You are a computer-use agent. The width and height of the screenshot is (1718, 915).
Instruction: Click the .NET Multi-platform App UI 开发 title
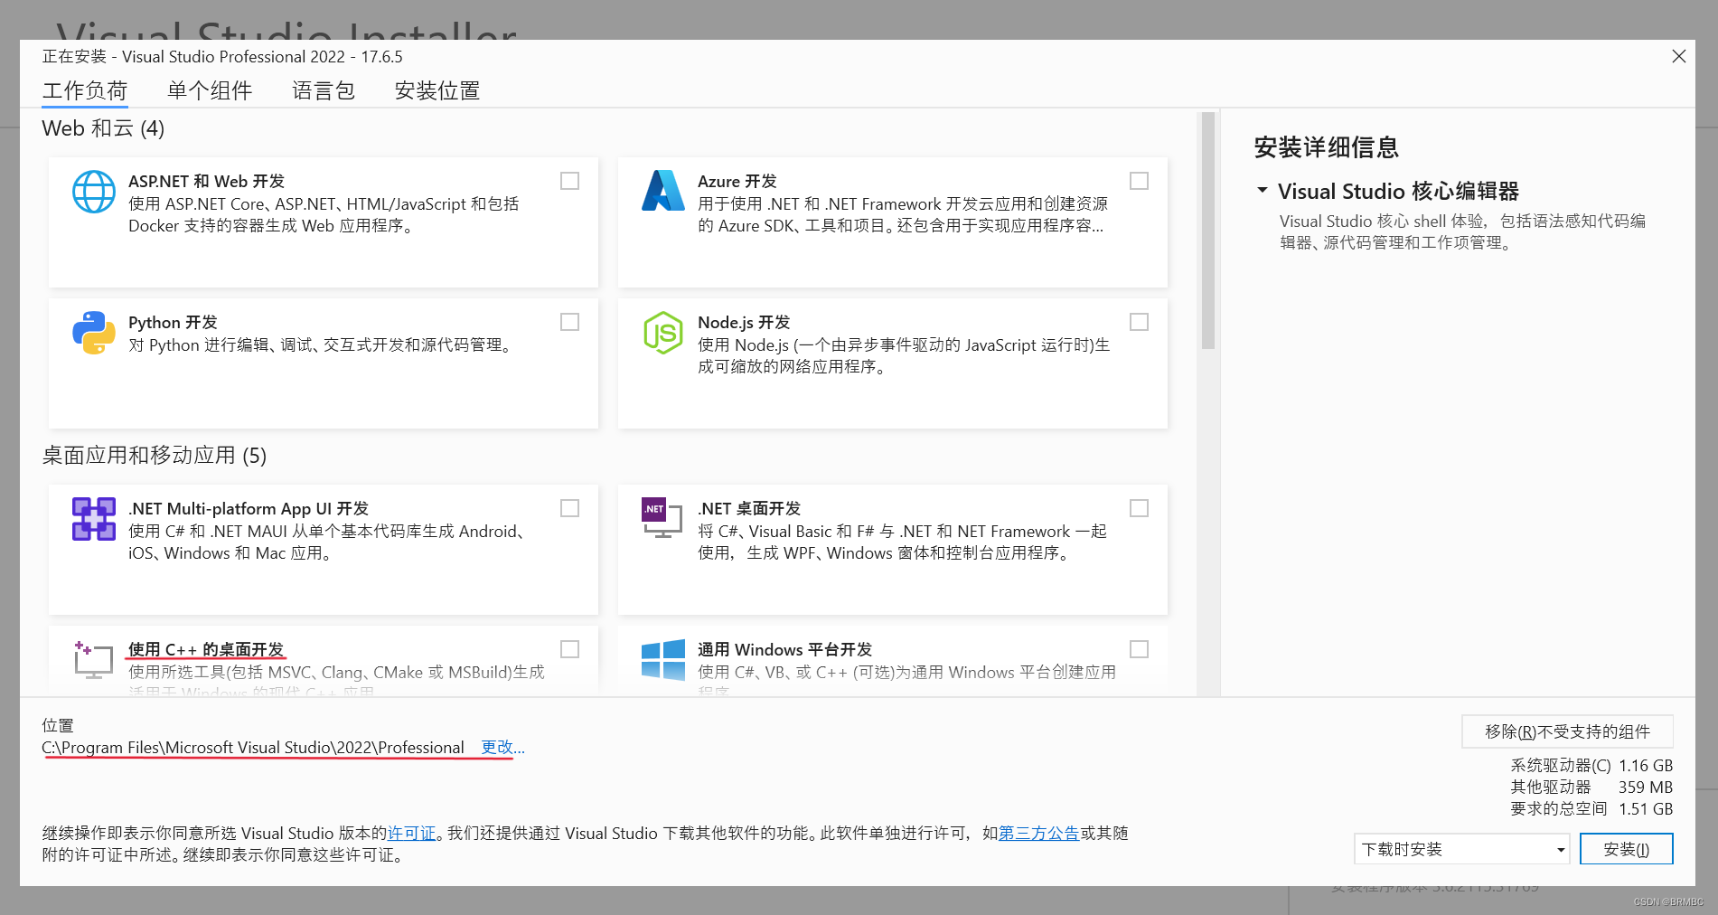click(x=249, y=508)
